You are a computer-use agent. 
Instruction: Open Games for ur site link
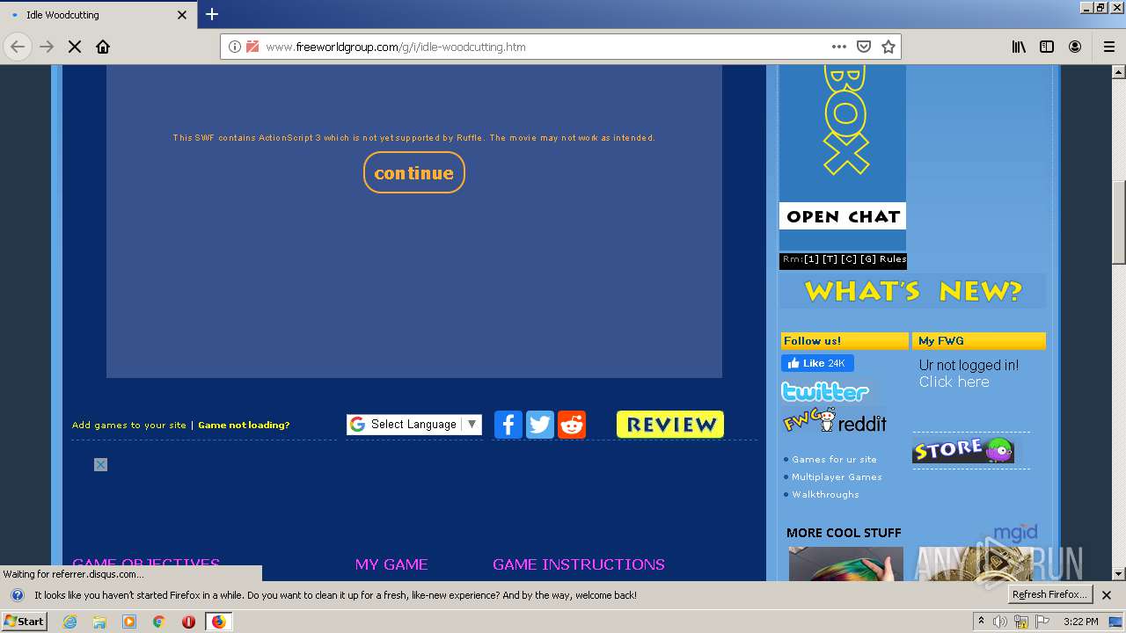(x=834, y=459)
